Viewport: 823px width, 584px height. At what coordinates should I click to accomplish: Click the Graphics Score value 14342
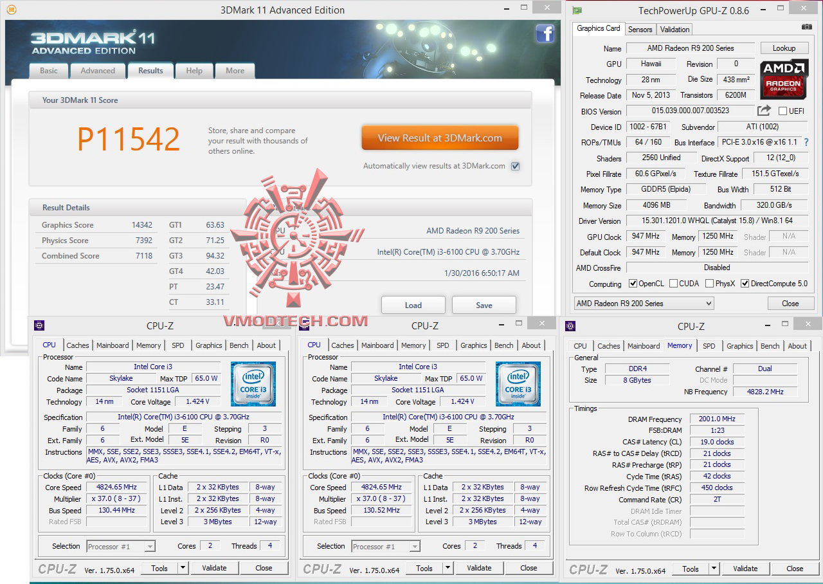pos(142,225)
